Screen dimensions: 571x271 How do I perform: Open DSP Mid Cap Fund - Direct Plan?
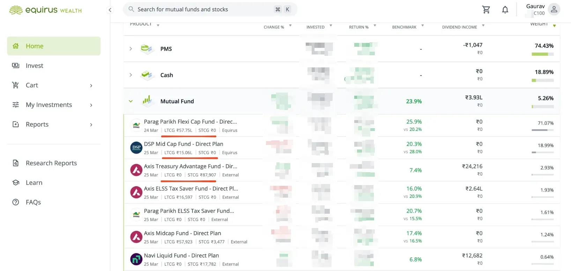184,144
